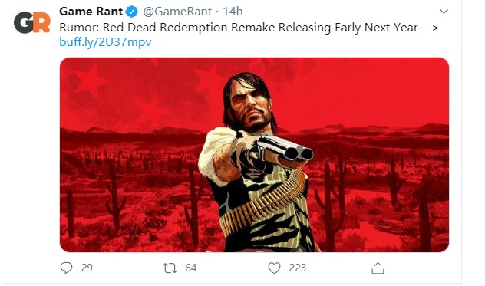The image size is (485, 286).
Task: Open the Red Dead Redemption artwork image
Action: pos(254,155)
